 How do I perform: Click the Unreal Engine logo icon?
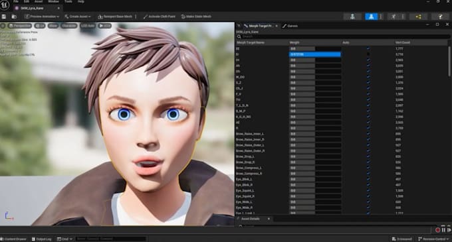coord(5,5)
